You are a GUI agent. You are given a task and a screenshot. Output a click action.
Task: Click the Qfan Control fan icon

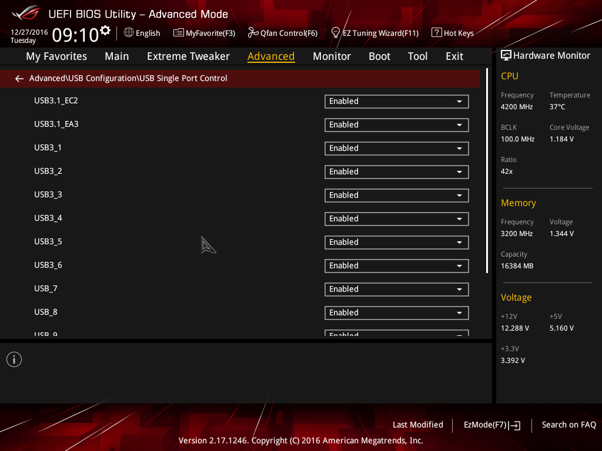pyautogui.click(x=253, y=33)
